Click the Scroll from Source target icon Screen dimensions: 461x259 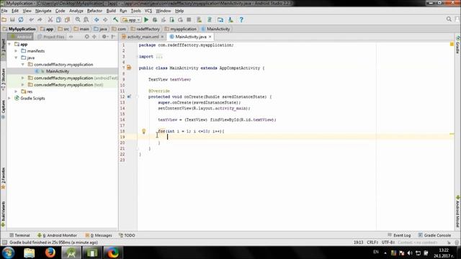(86, 37)
